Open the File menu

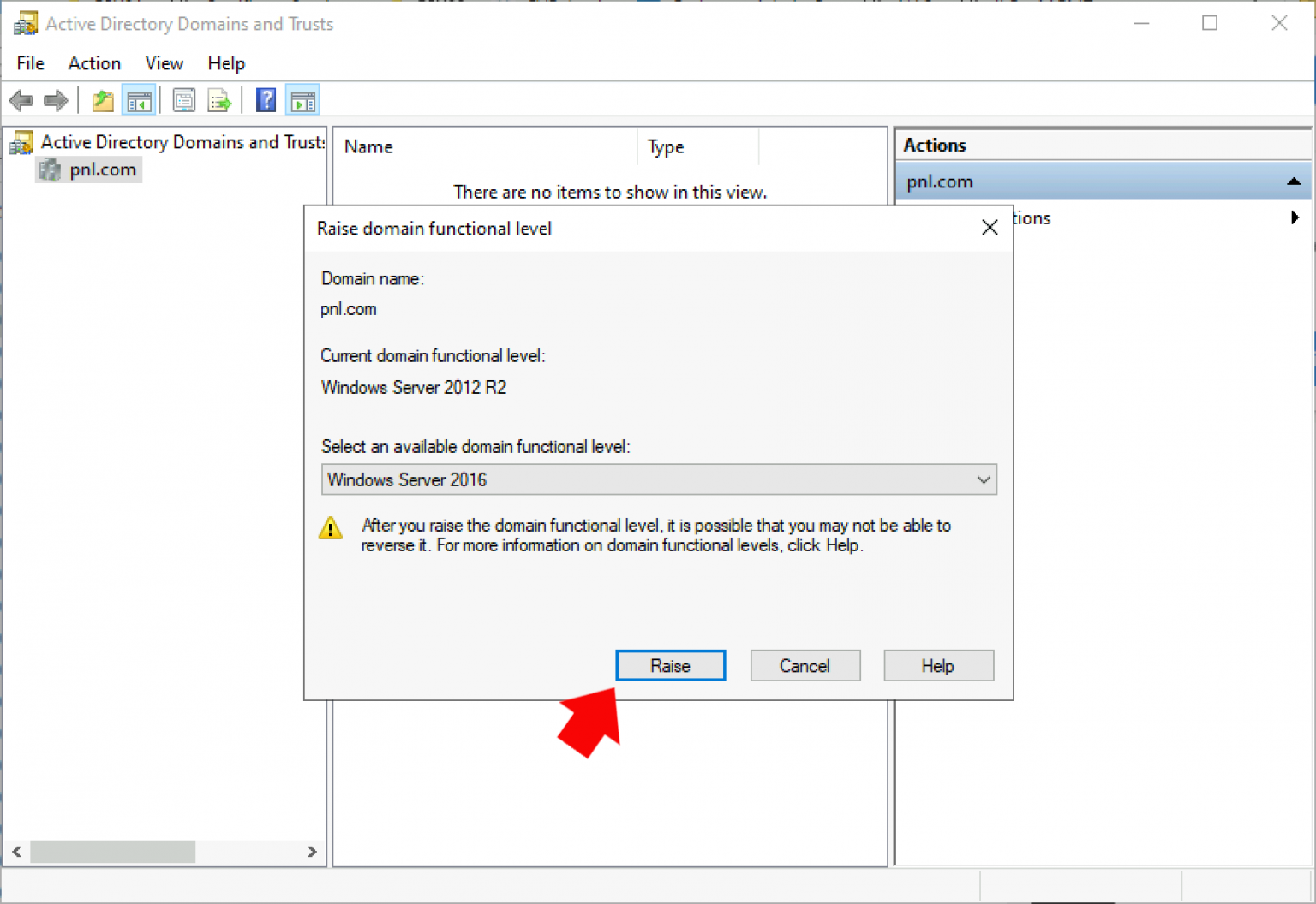[x=30, y=63]
